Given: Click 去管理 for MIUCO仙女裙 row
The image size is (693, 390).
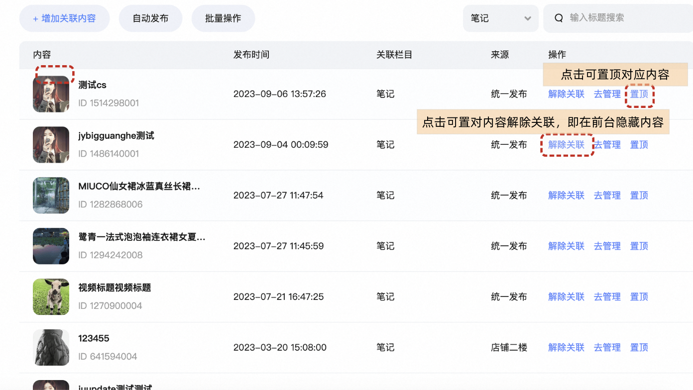Looking at the screenshot, I should [x=607, y=195].
